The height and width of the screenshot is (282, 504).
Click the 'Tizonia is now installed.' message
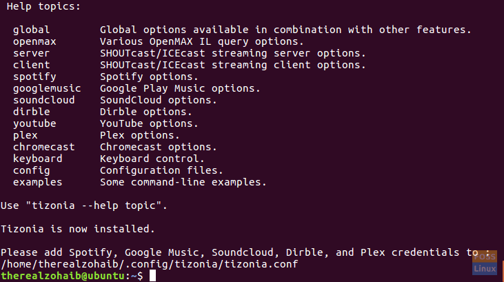click(x=78, y=229)
